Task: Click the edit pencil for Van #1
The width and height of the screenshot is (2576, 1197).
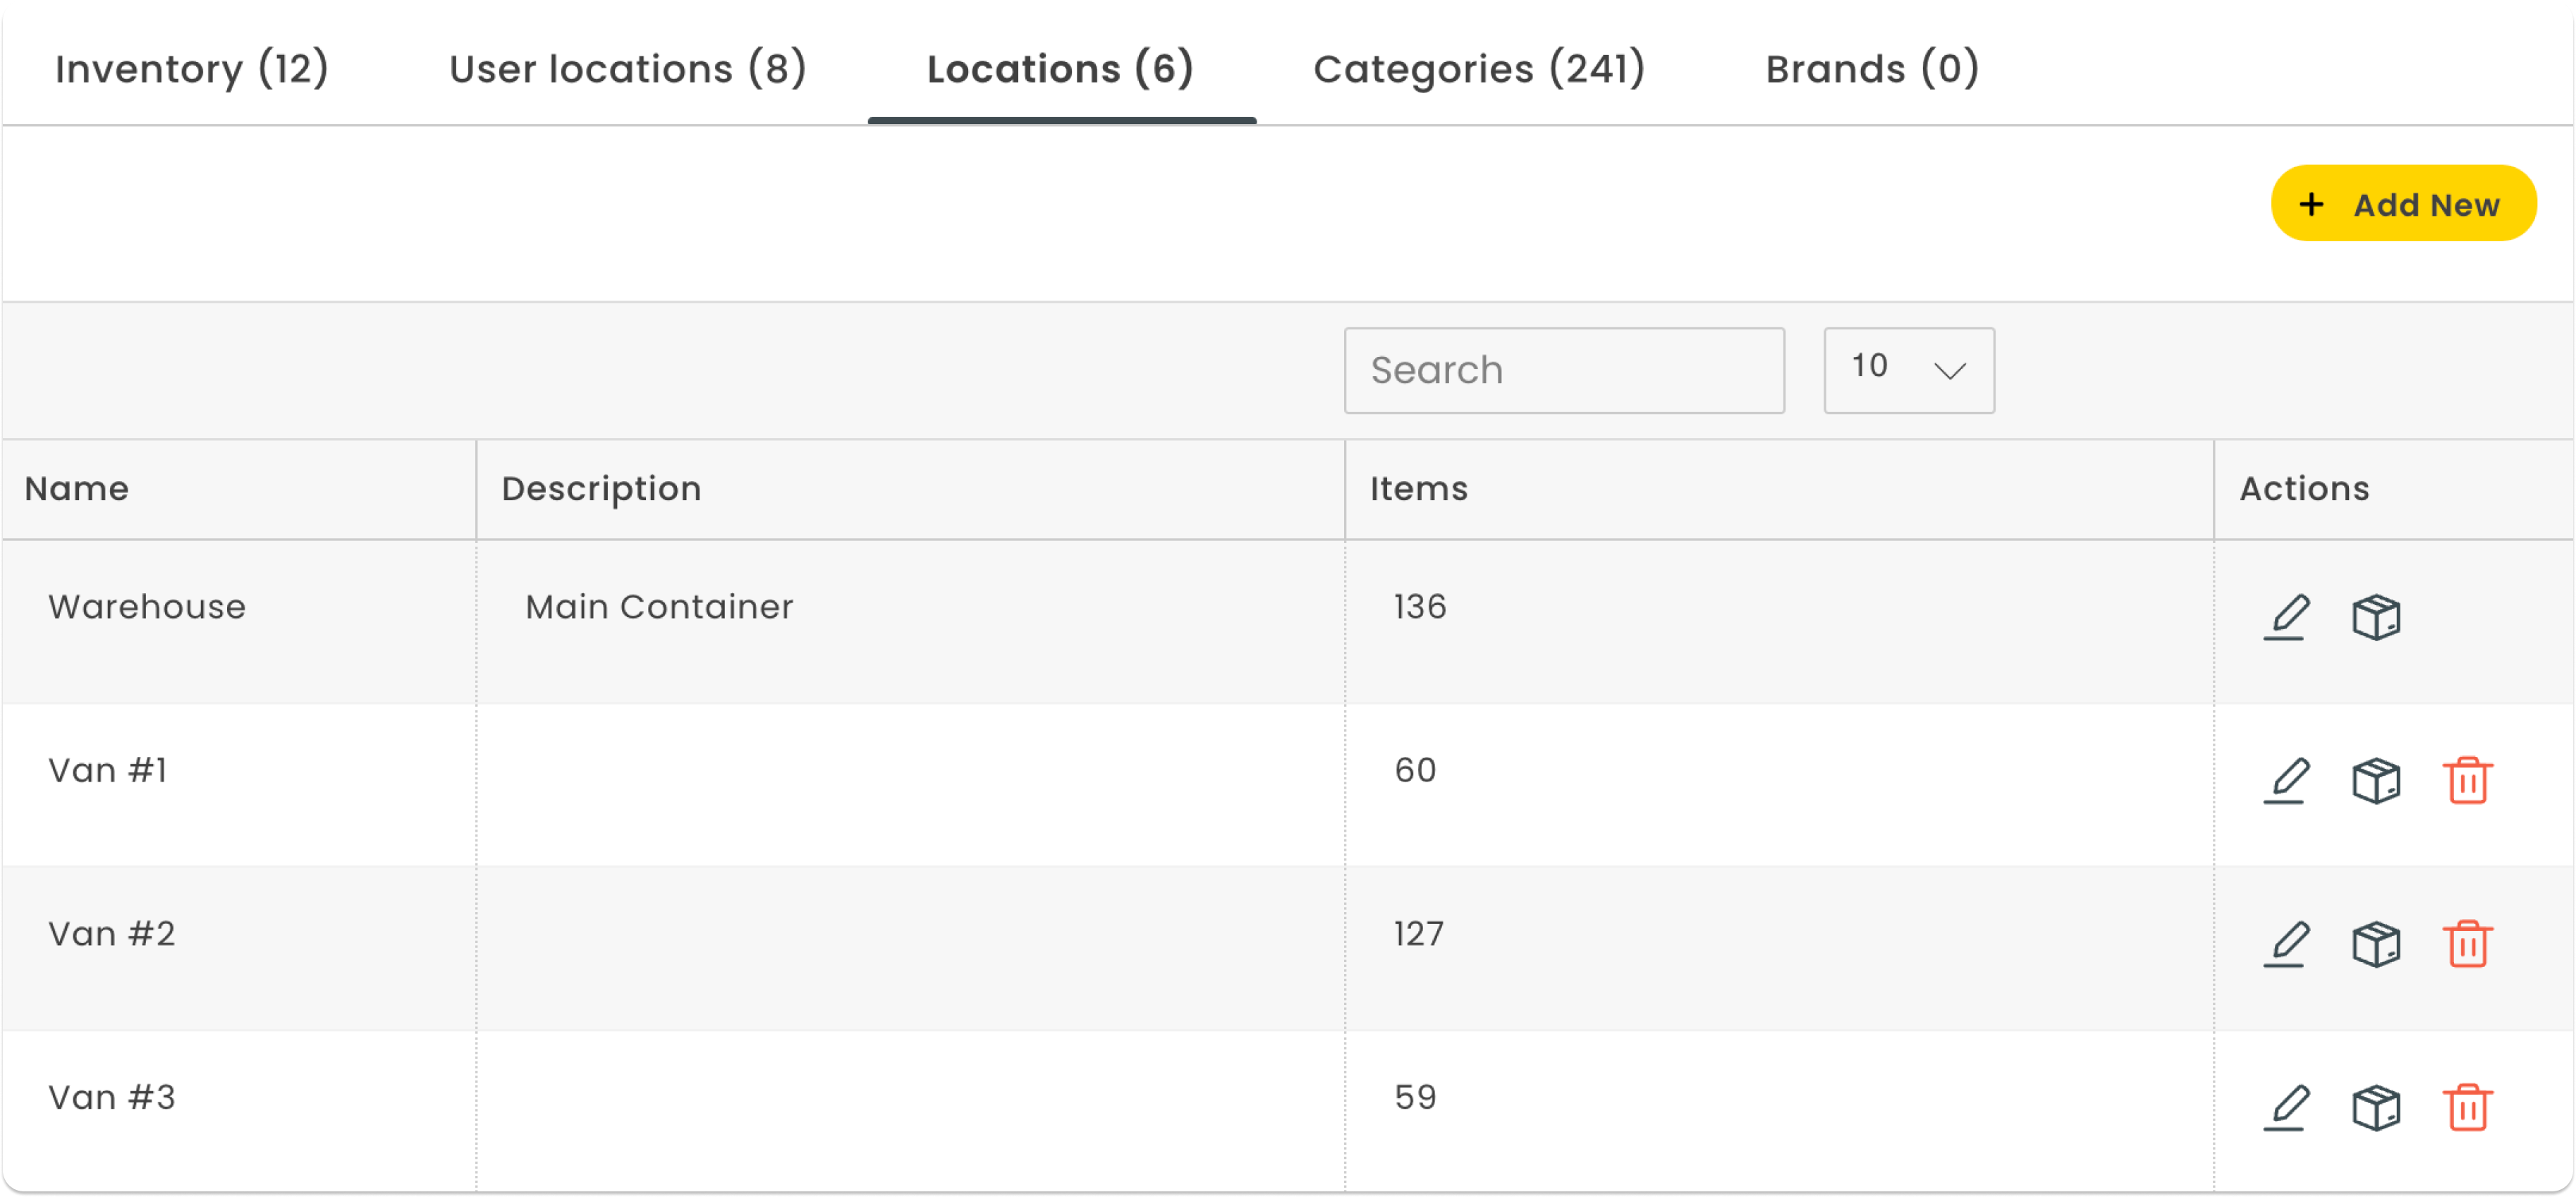Action: click(x=2285, y=780)
